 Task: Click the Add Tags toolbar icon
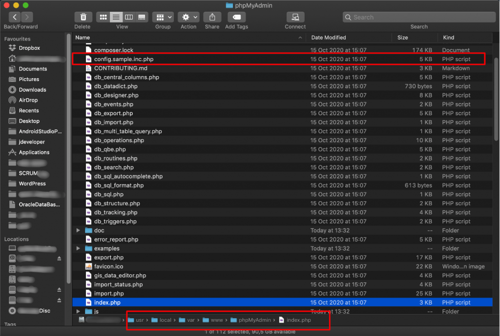237,17
